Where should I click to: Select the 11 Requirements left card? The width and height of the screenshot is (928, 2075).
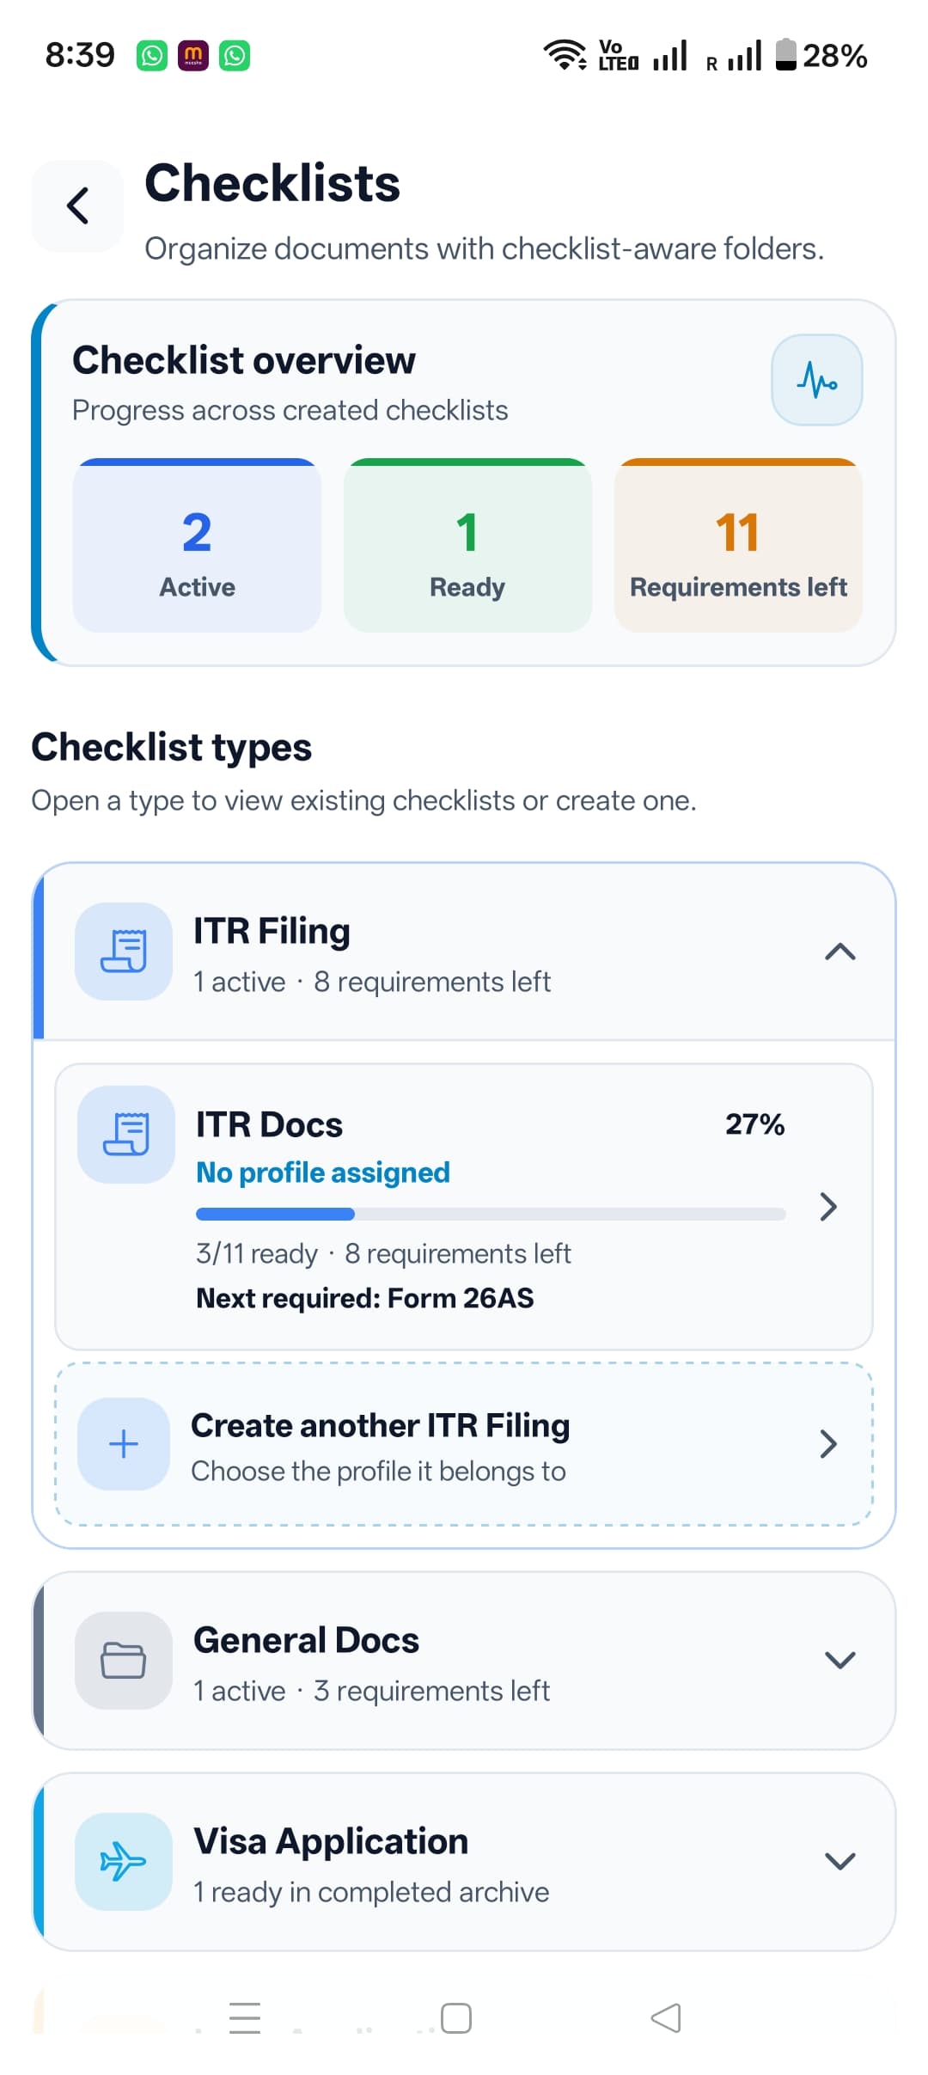pos(738,546)
